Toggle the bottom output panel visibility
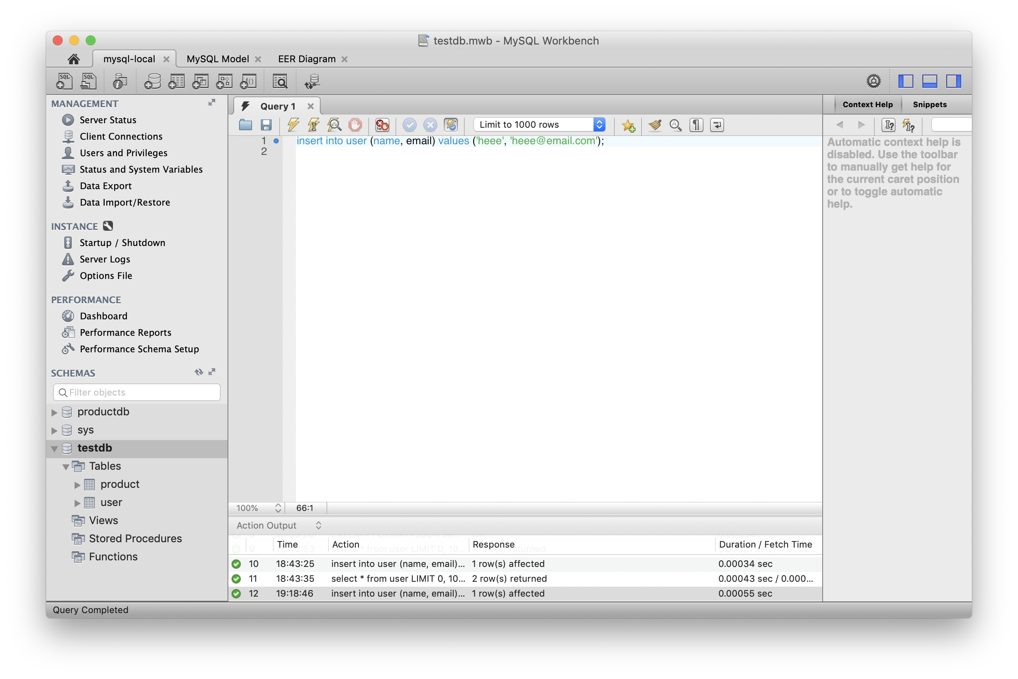The width and height of the screenshot is (1018, 679). [930, 81]
